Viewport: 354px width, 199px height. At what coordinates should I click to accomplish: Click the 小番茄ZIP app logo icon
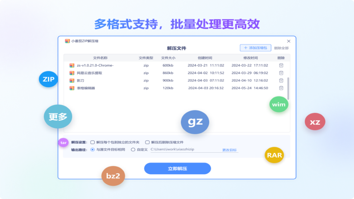pyautogui.click(x=67, y=40)
